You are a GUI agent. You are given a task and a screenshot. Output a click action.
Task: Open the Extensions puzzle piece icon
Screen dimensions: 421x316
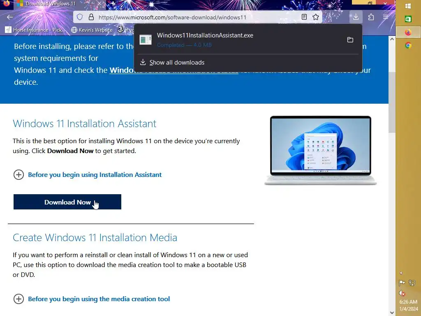pos(371,17)
